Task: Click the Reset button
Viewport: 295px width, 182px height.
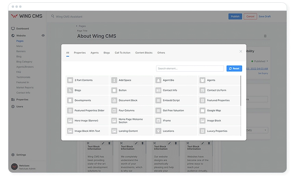Action: [x=234, y=69]
